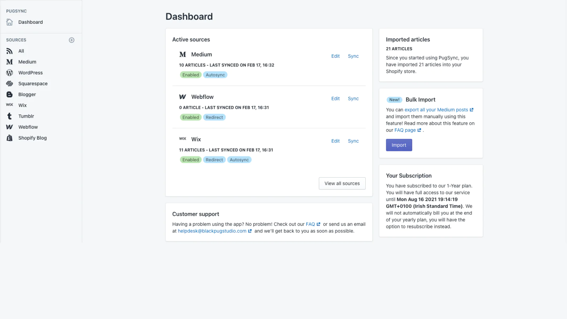Click external link icon after Medium posts
567x319 pixels.
pyautogui.click(x=472, y=110)
